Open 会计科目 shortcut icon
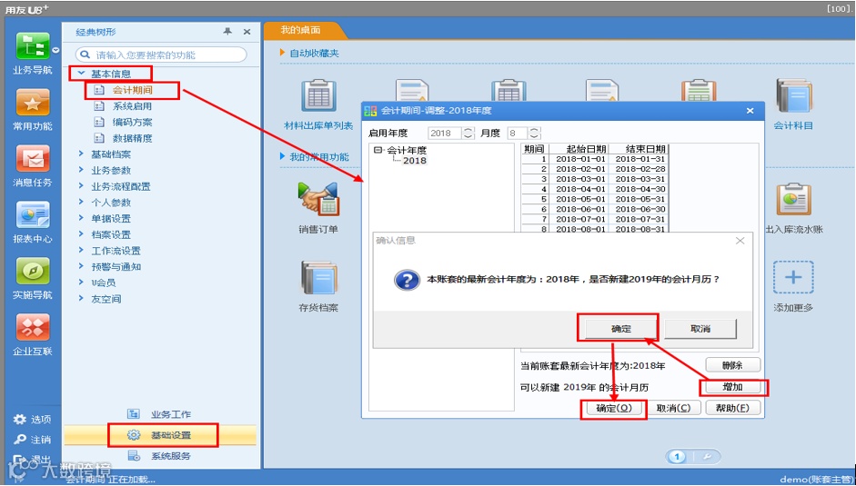Image resolution: width=856 pixels, height=486 pixels. (794, 96)
